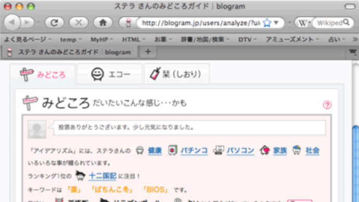
Task: Open the MyHP bookmarks folder
Action: [101, 40]
